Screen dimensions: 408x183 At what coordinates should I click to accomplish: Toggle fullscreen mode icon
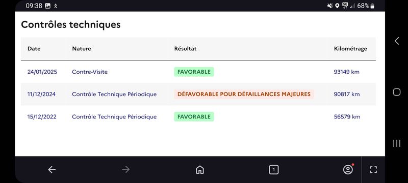point(373,170)
